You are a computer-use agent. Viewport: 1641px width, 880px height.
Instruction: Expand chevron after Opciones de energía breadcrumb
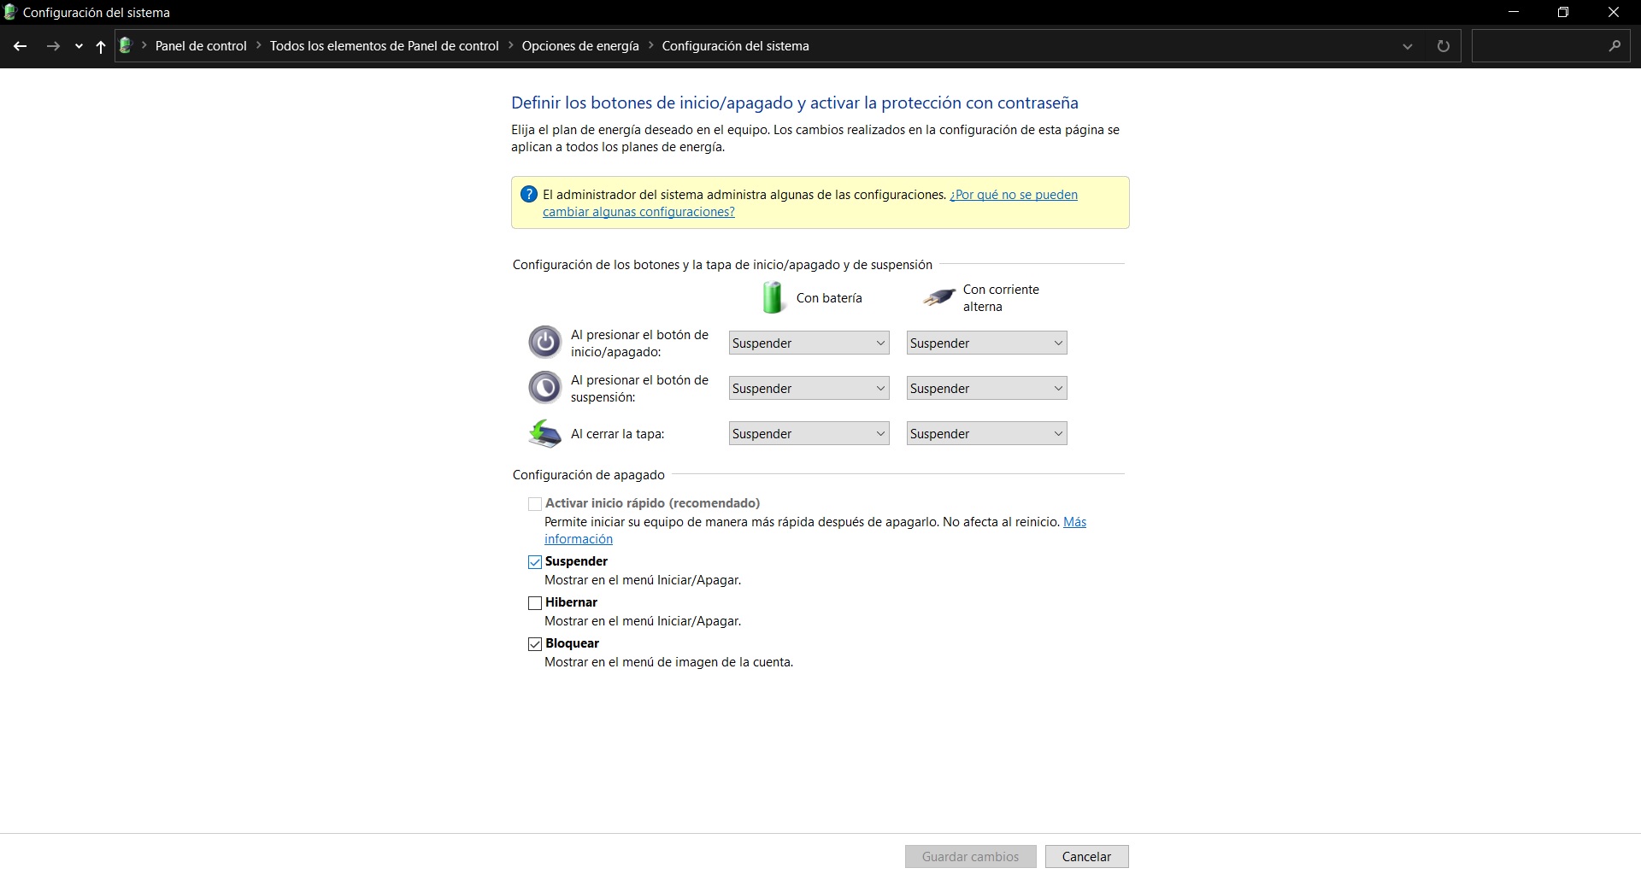tap(651, 46)
